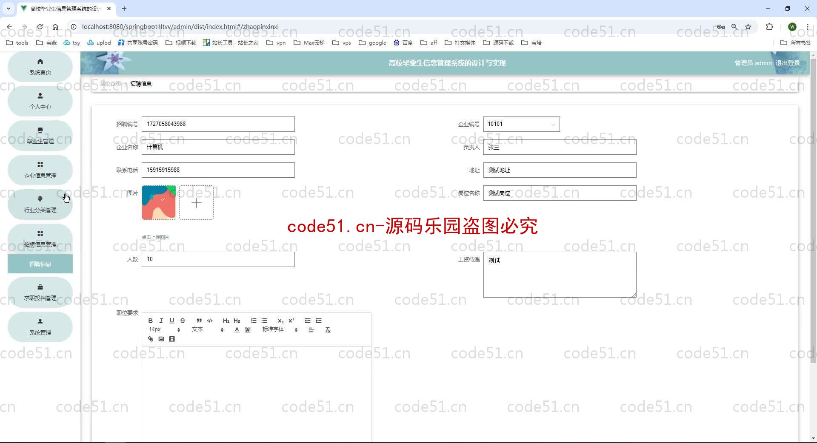Expand 求职投档管理 sidebar menu

coord(40,292)
